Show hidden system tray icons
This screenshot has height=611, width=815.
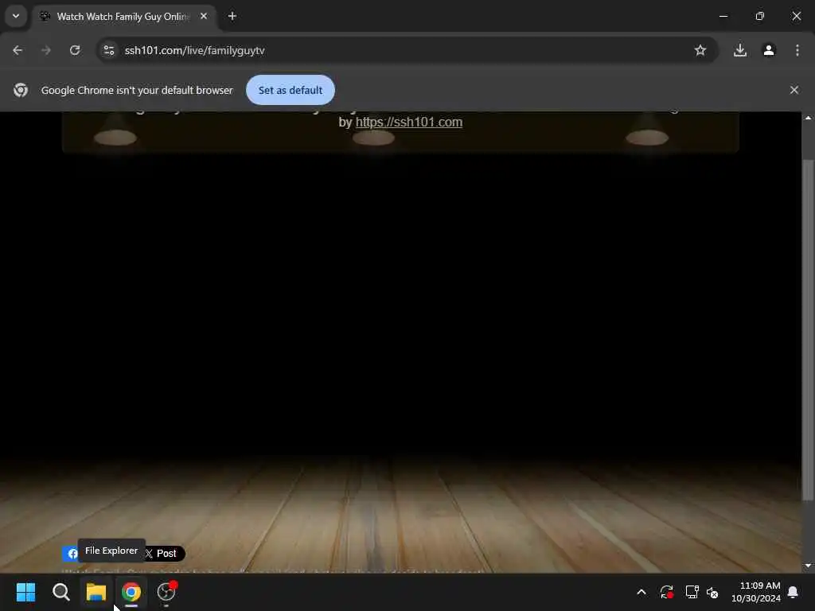pyautogui.click(x=641, y=592)
